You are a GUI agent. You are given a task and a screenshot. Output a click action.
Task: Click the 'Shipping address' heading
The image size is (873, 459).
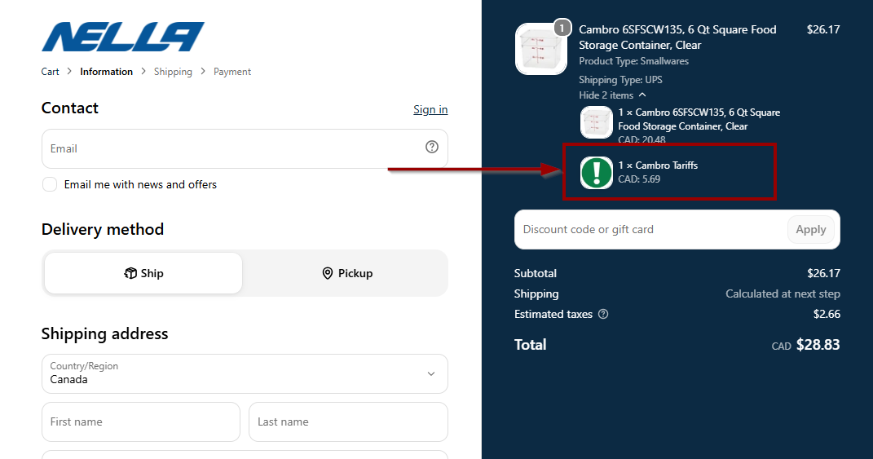pos(104,333)
